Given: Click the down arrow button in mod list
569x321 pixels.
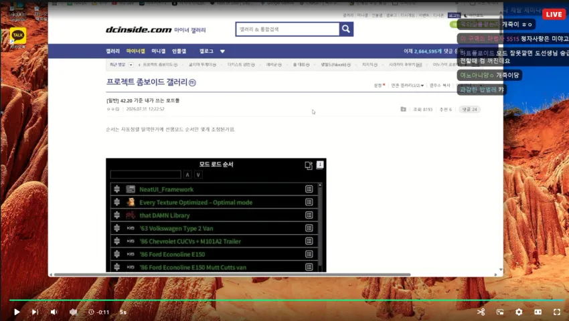Looking at the screenshot, I should pyautogui.click(x=198, y=175).
